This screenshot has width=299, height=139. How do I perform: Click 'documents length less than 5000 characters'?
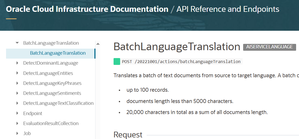(x=180, y=101)
